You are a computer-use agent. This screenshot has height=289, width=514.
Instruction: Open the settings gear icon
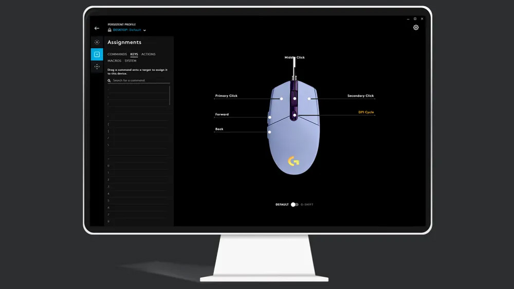point(416,28)
